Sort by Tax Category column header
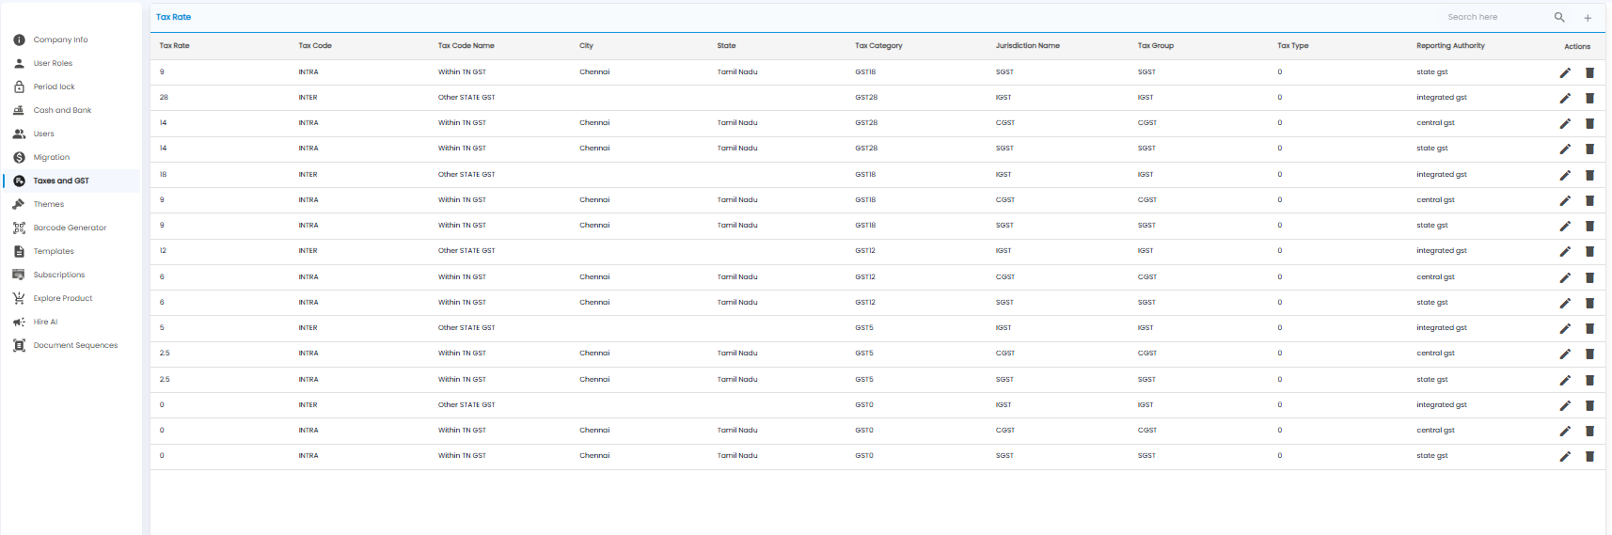Screen dimensions: 1612x535 [878, 45]
